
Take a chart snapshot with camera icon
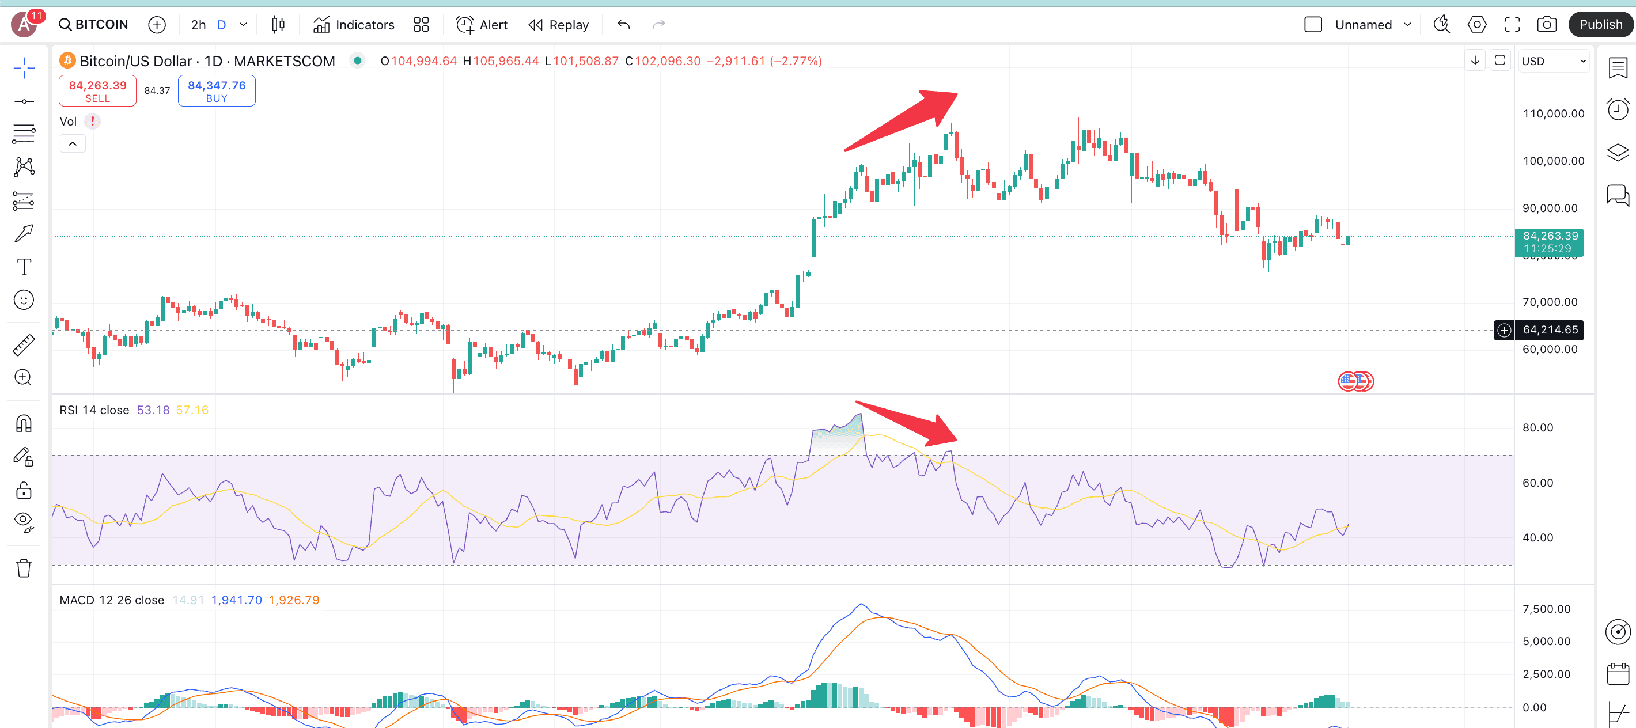[x=1547, y=25]
